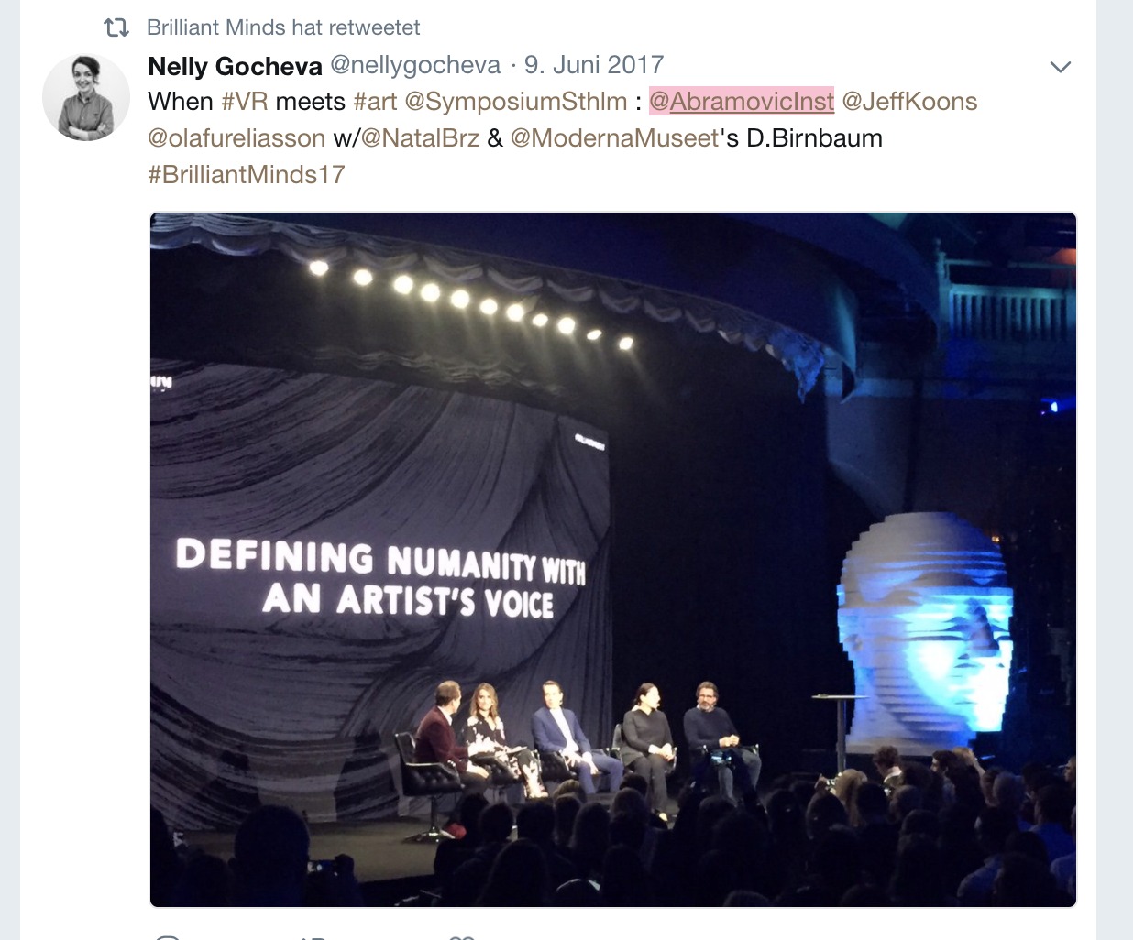The width and height of the screenshot is (1133, 940).
Task: Open the @ModernaMuseet mention
Action: click(614, 138)
